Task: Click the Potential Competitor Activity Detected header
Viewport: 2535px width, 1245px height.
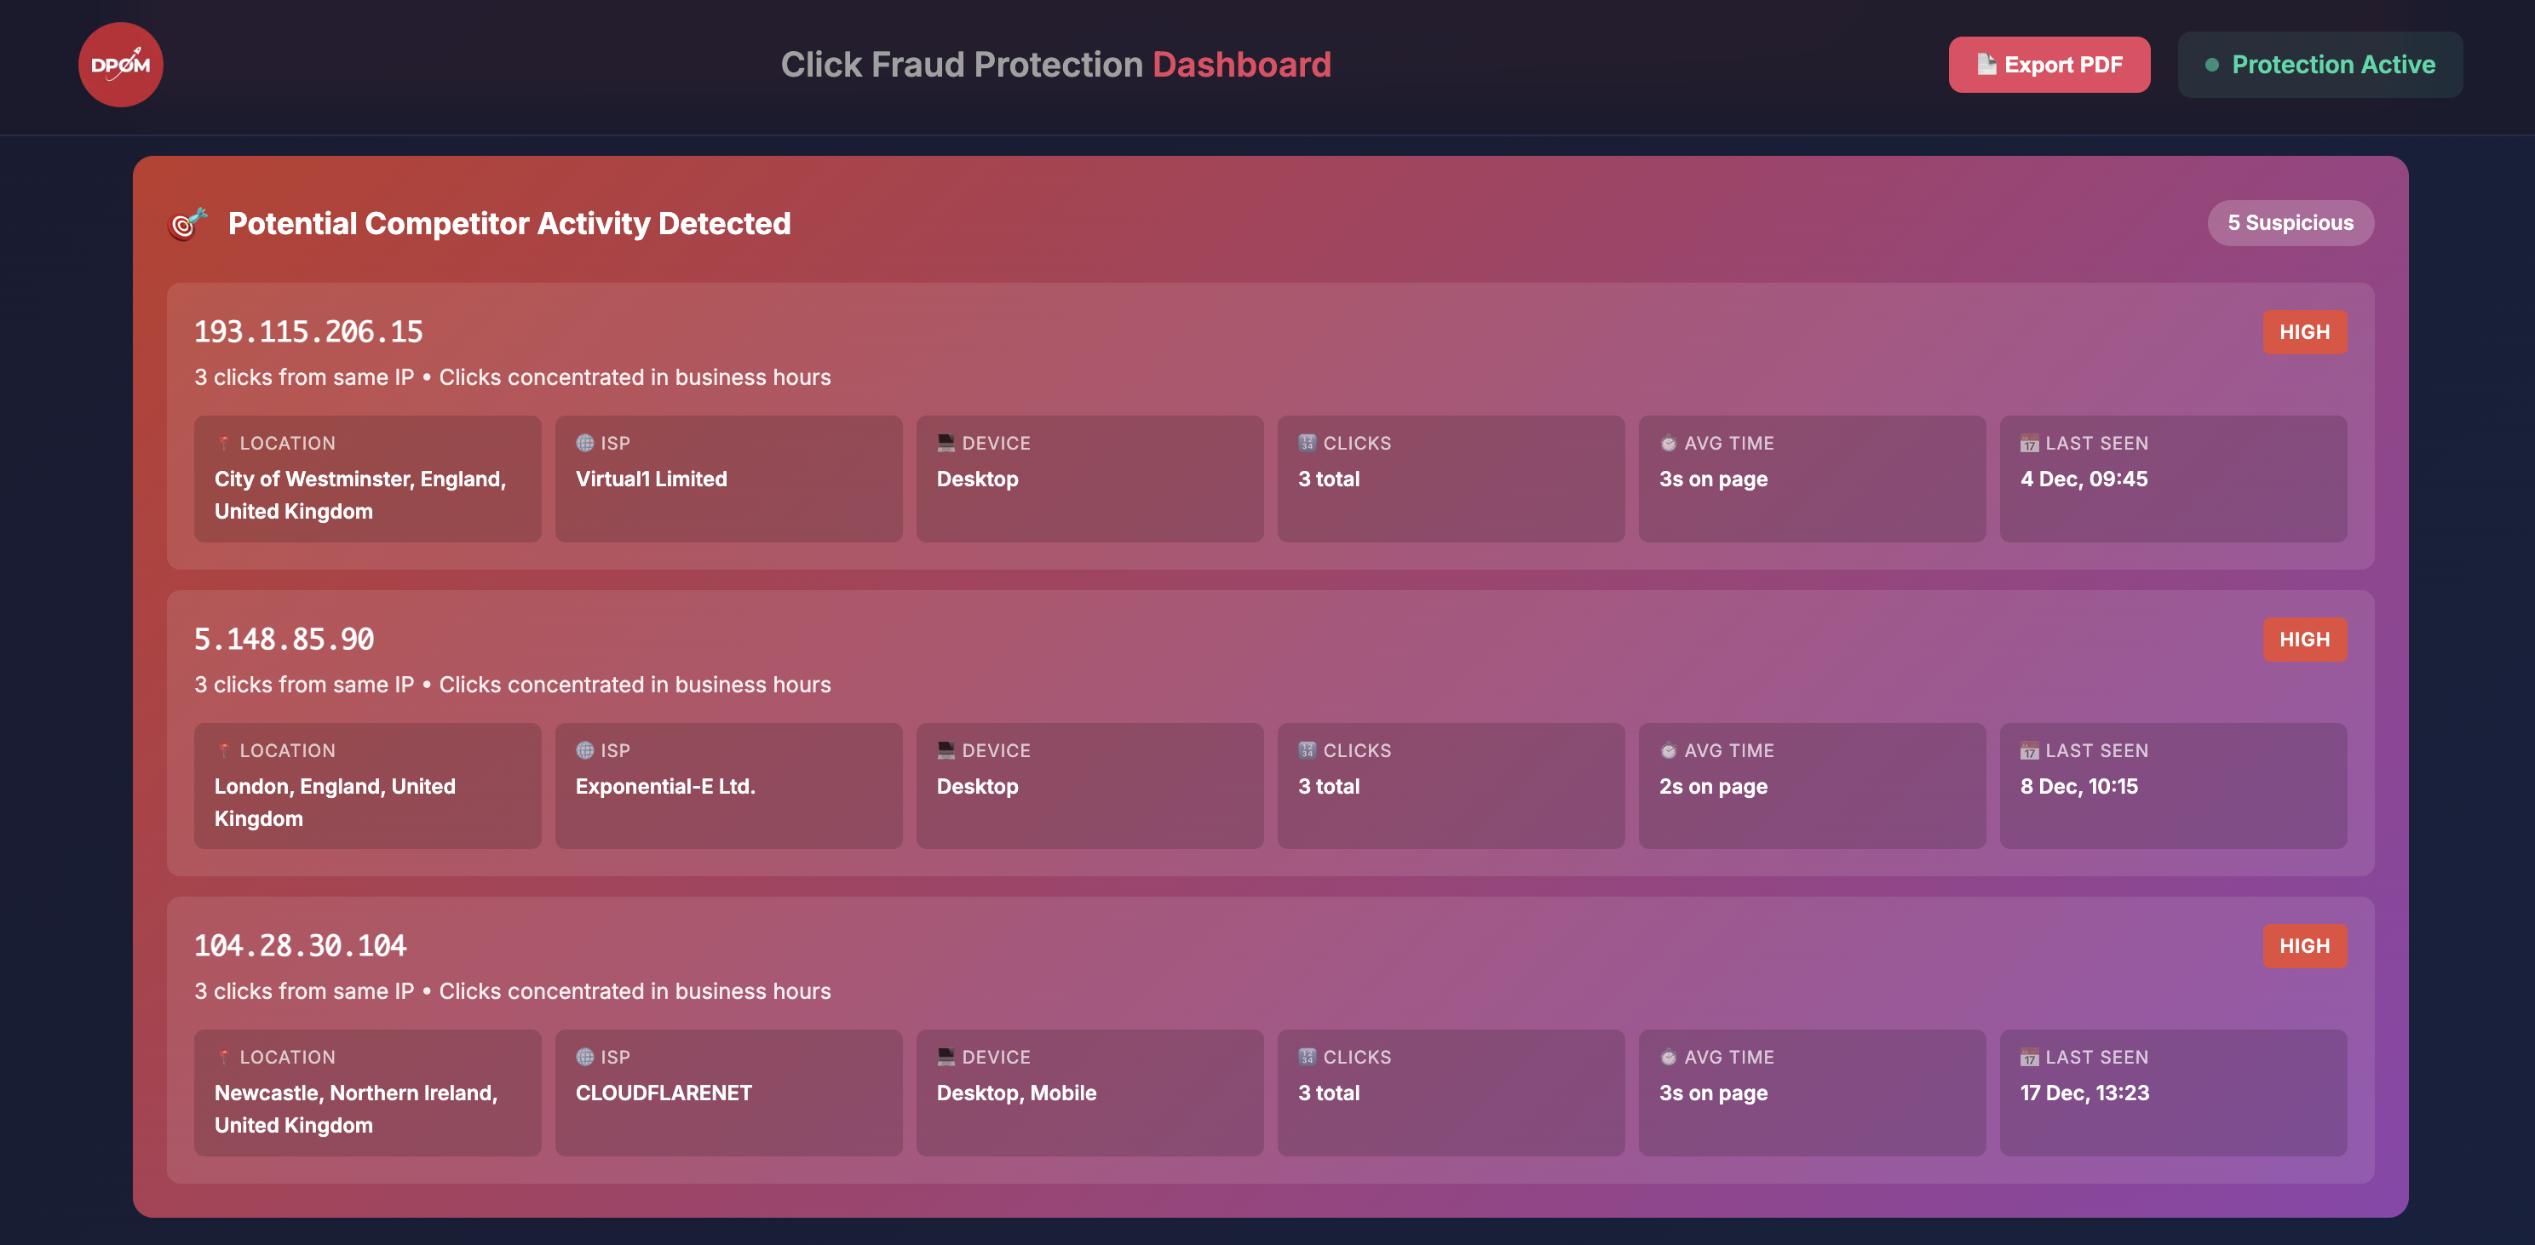Action: 509,223
